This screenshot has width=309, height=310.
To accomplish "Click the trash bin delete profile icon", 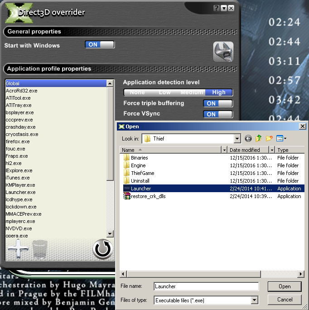I will pyautogui.click(x=40, y=249).
